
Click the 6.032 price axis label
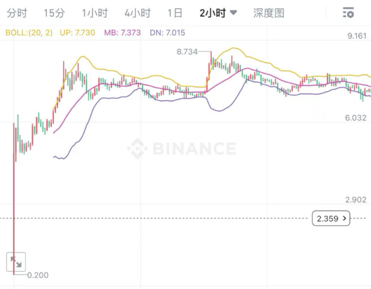[355, 118]
